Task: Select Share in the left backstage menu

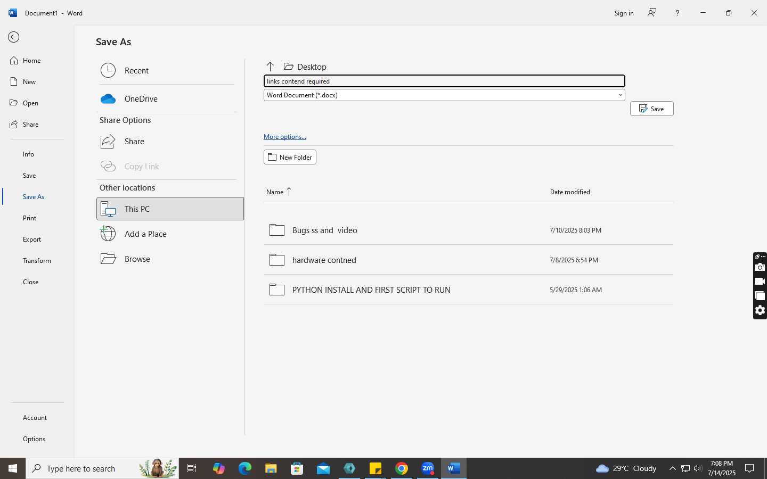Action: click(x=37, y=124)
